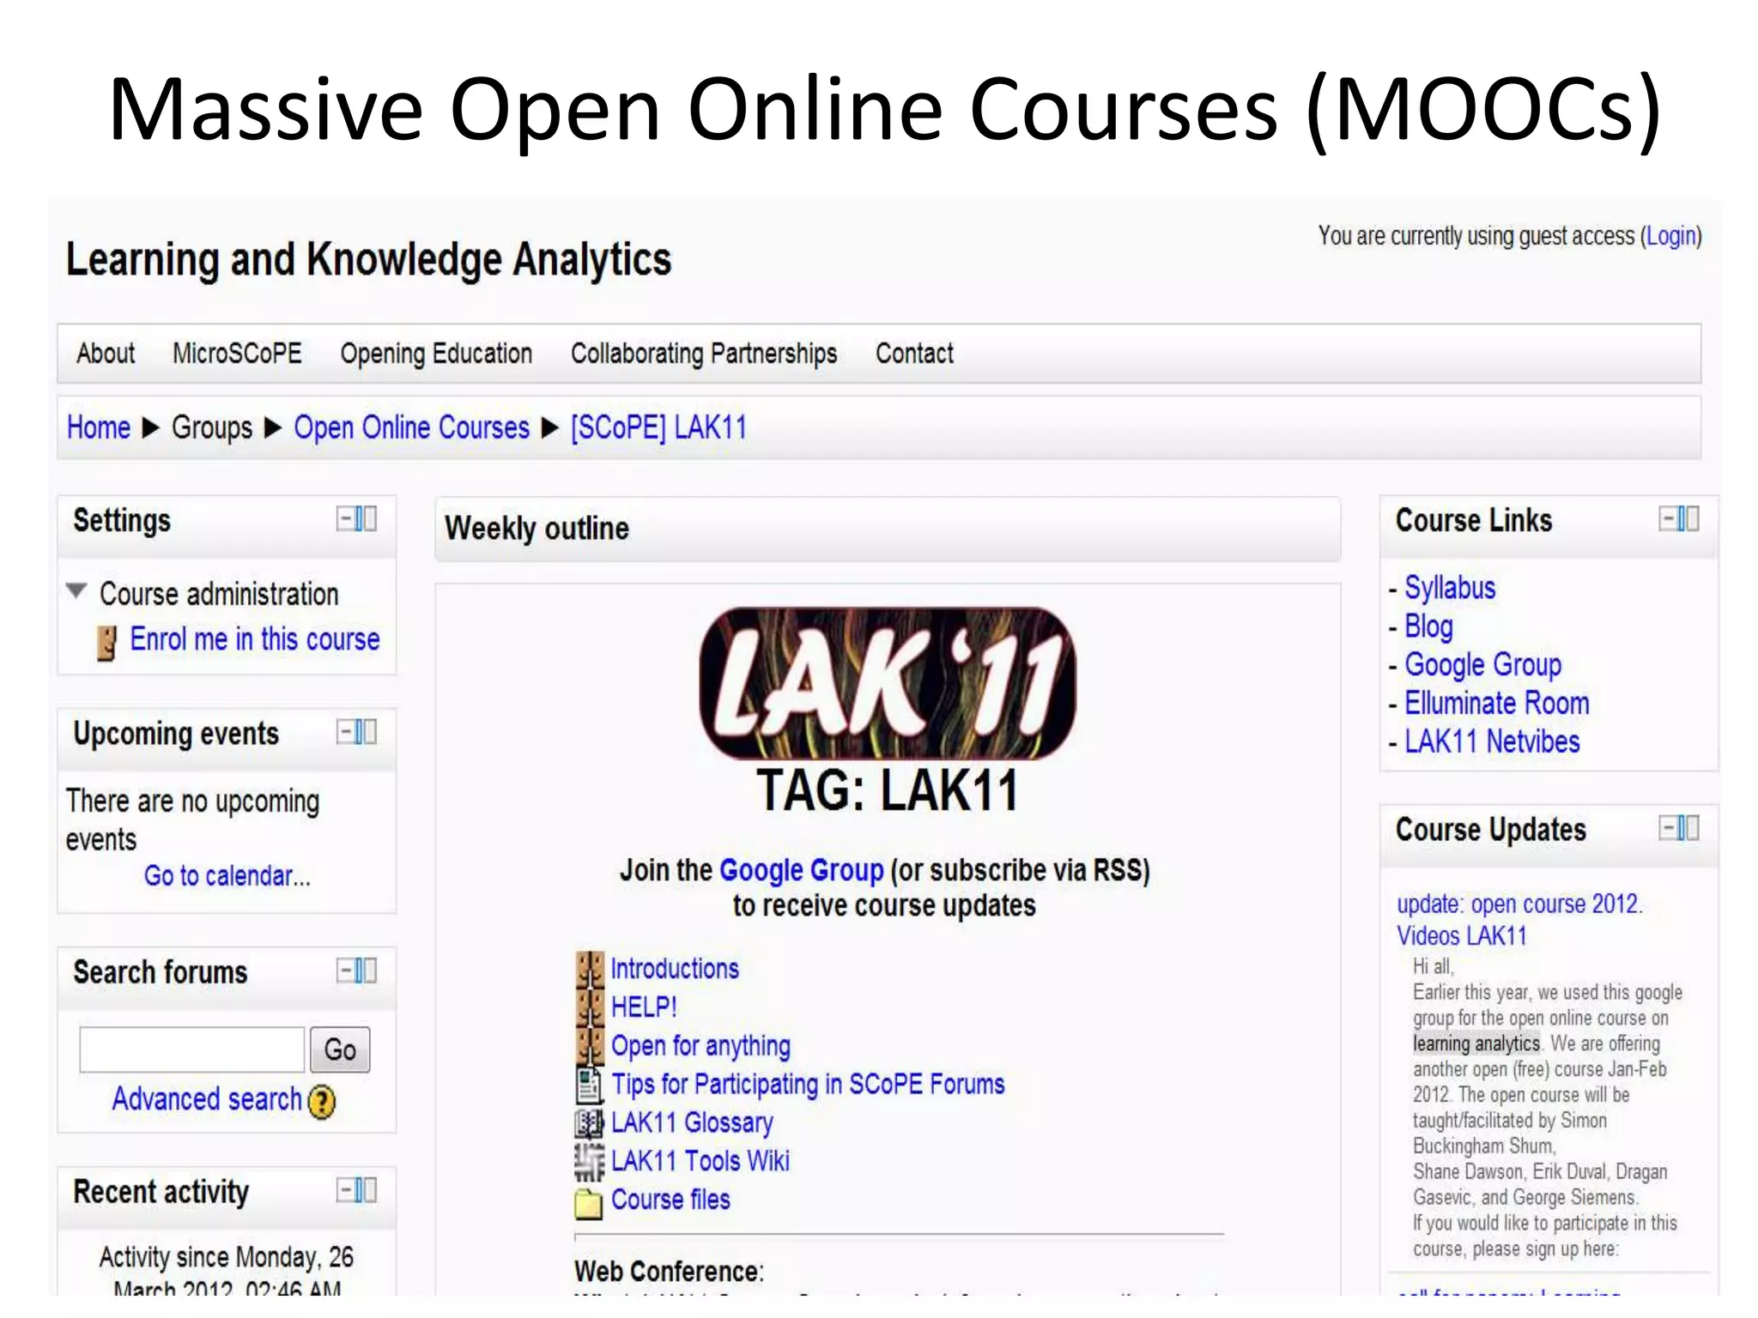Click the LAK11 Tools Wiki icon
Screen dimensions: 1758x1318
coord(589,1162)
